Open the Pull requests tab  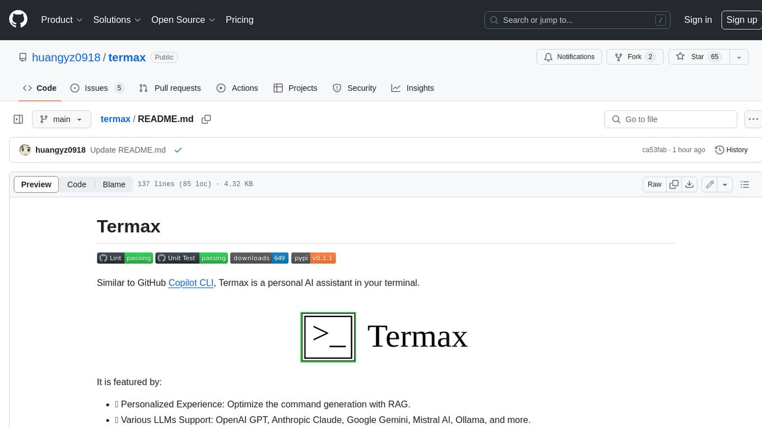coord(170,88)
